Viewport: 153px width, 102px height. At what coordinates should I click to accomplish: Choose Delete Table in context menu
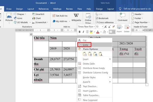coord(95,64)
